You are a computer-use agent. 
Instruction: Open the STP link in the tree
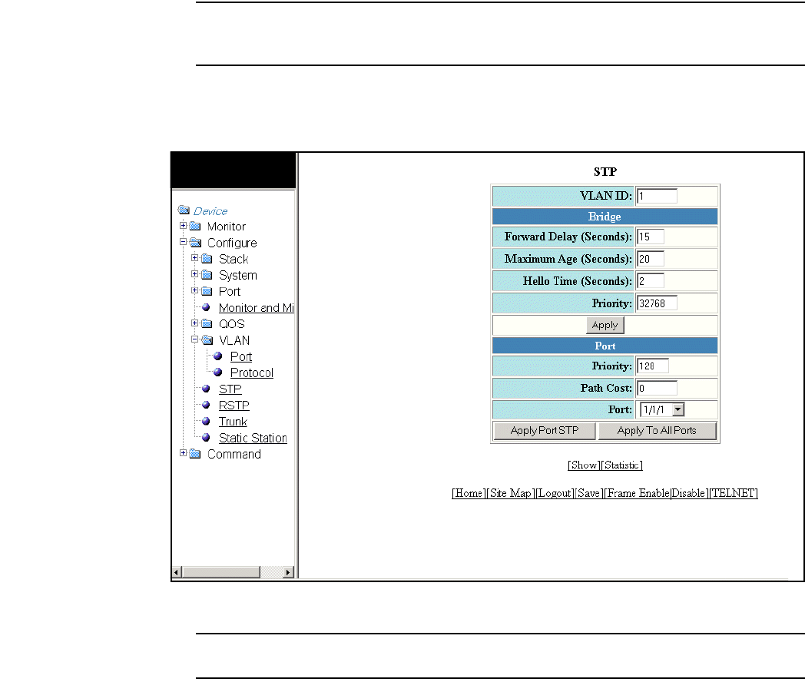point(230,389)
